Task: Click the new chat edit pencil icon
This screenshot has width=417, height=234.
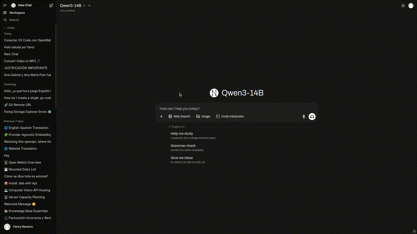Action: (x=51, y=5)
